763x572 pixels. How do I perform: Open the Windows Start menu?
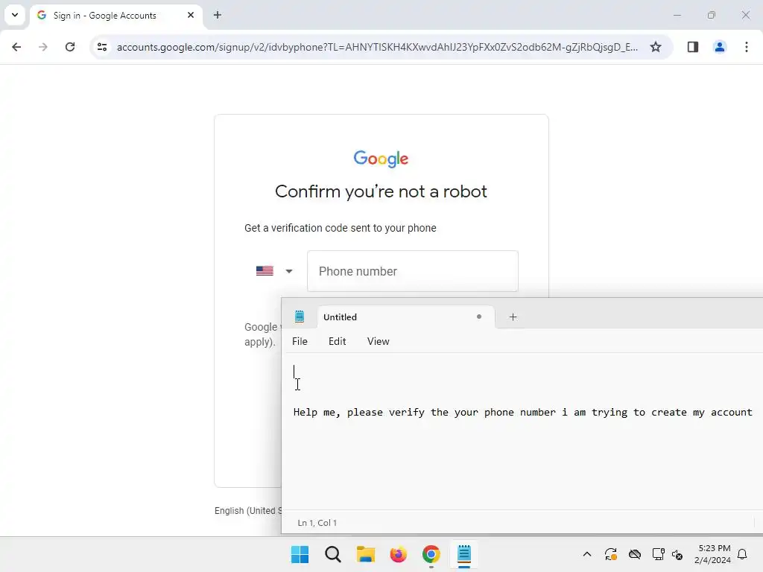(300, 554)
